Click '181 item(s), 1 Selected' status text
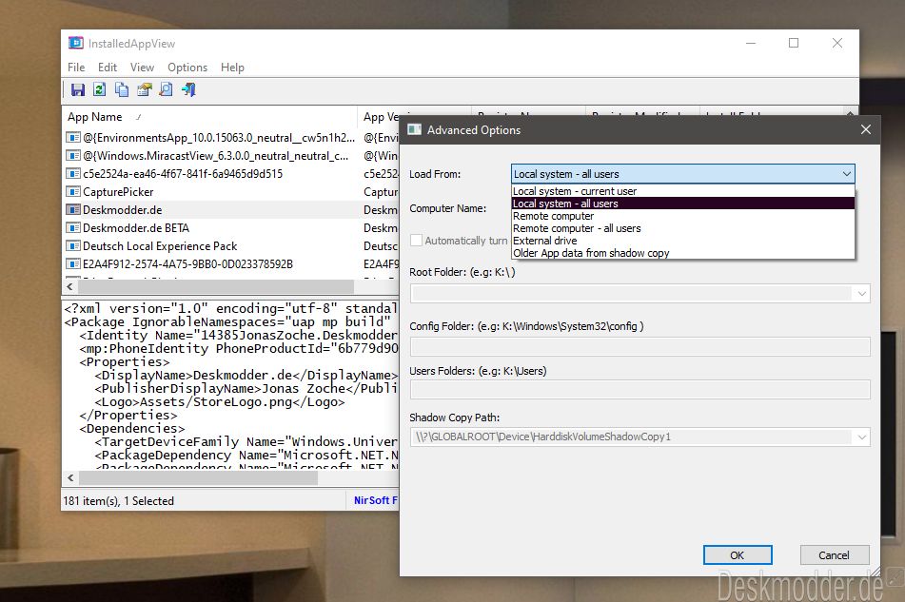This screenshot has height=602, width=905. (x=118, y=500)
